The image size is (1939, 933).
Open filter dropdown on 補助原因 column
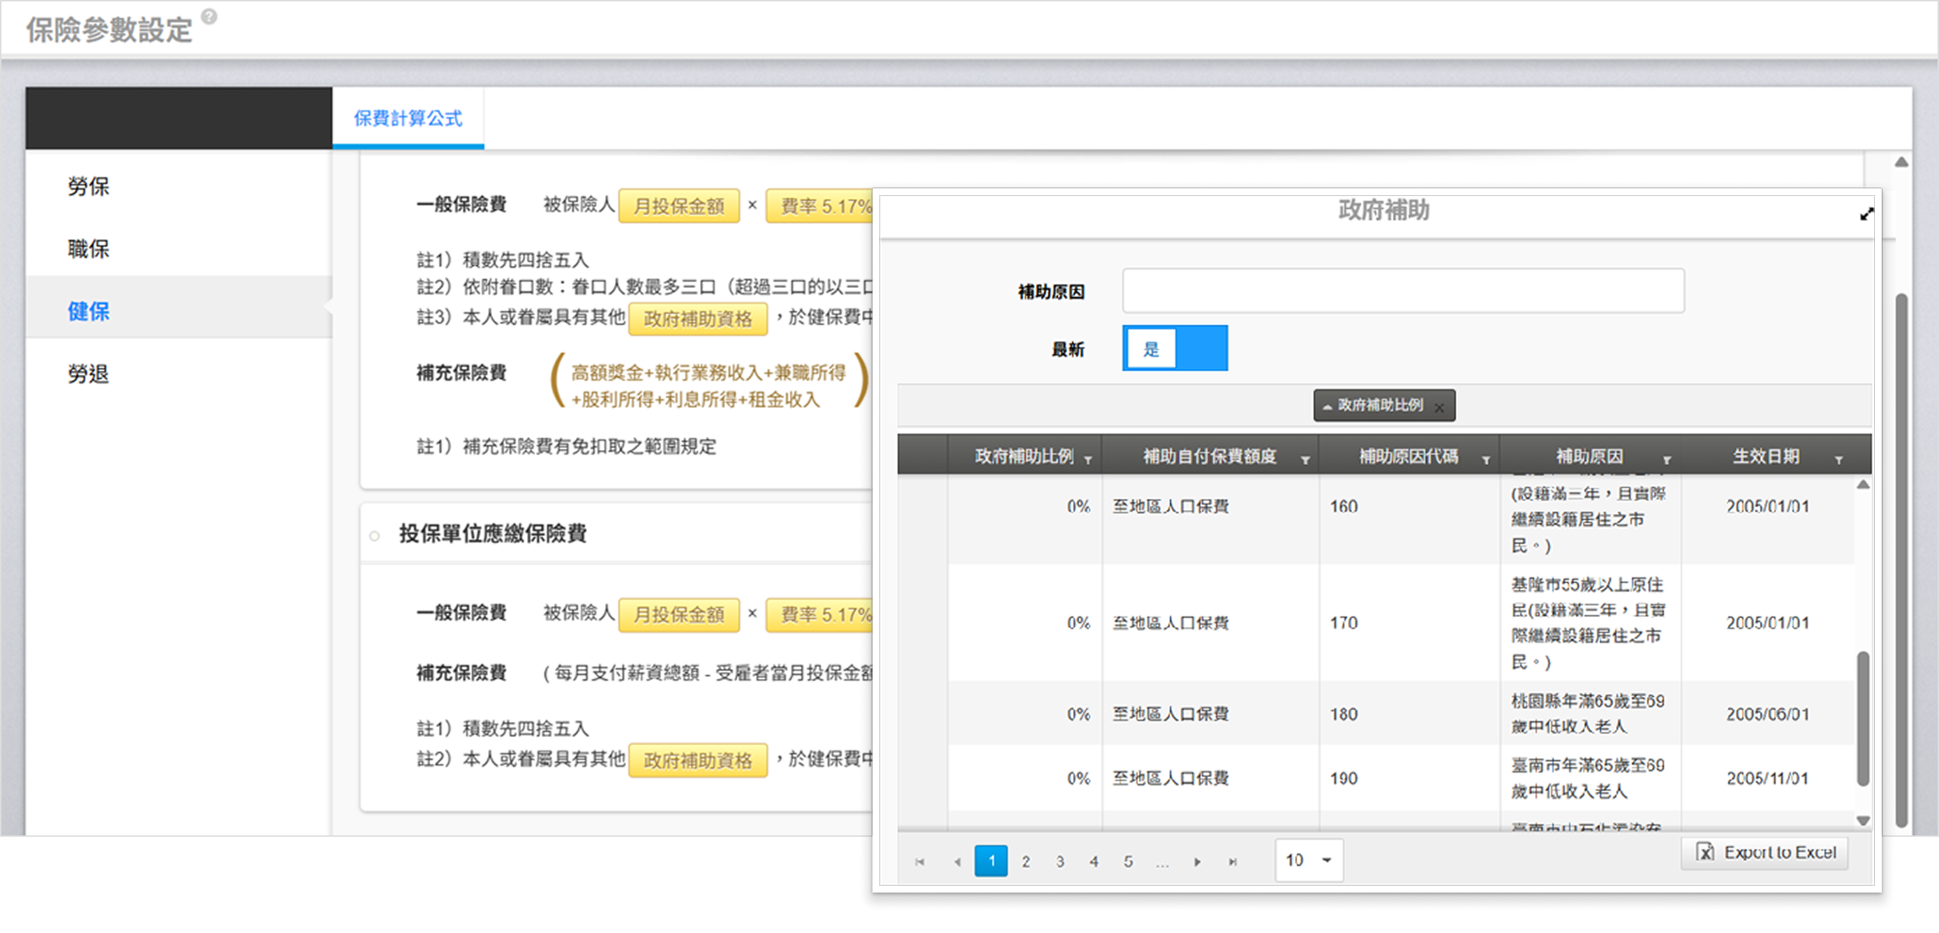click(1667, 460)
